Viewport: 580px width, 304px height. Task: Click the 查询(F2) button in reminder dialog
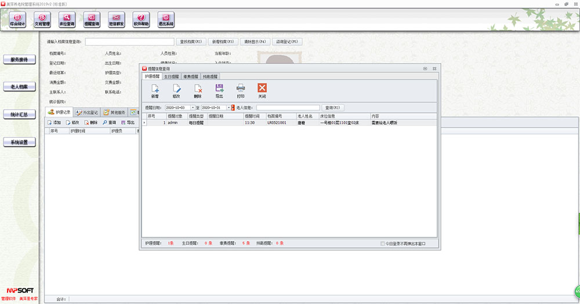335,108
